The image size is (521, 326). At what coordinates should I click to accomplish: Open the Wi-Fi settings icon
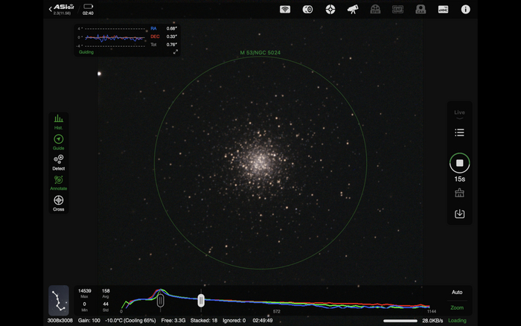[285, 10]
